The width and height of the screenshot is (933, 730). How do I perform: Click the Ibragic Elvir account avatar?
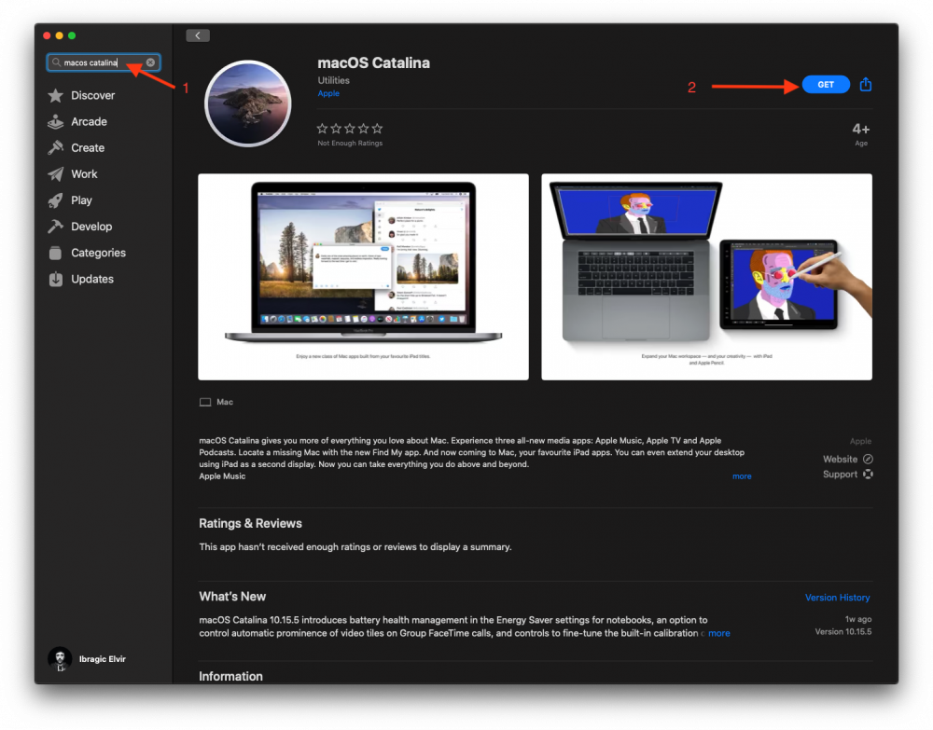60,658
